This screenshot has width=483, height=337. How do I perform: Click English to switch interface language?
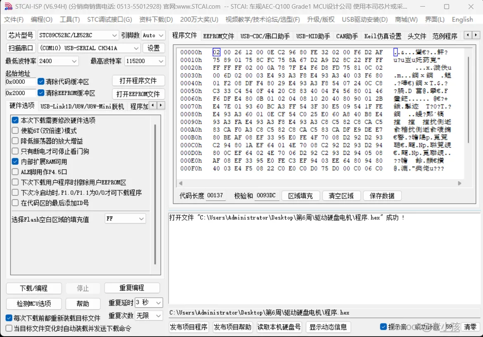pyautogui.click(x=462, y=19)
